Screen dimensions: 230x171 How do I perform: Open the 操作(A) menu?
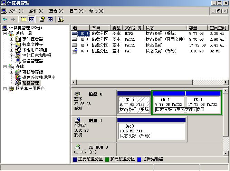click(x=36, y=11)
